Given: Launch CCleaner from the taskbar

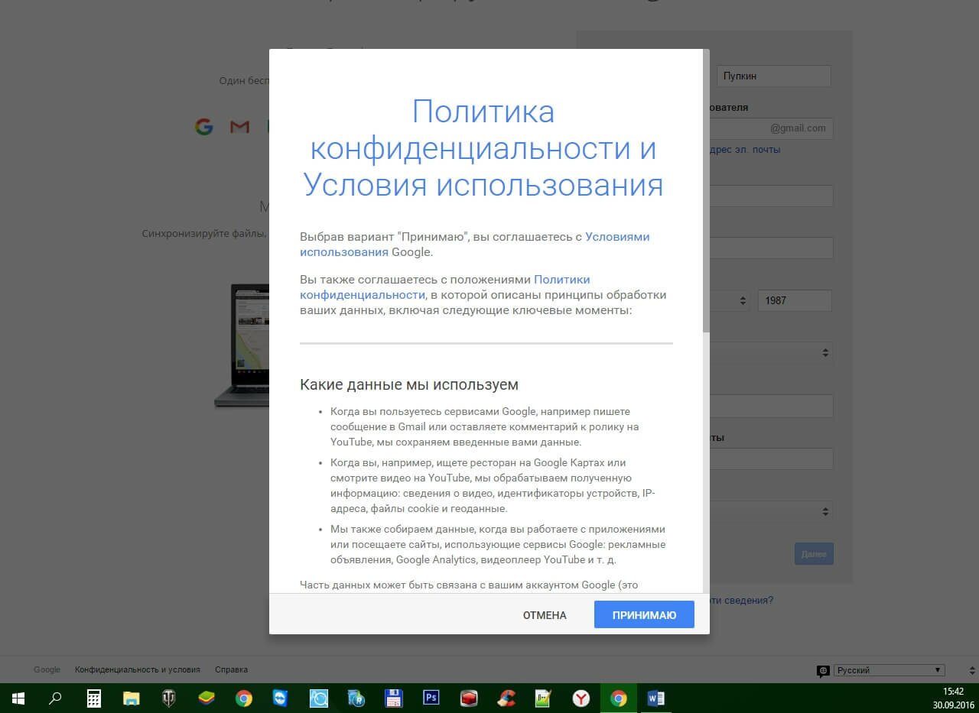Looking at the screenshot, I should point(506,698).
